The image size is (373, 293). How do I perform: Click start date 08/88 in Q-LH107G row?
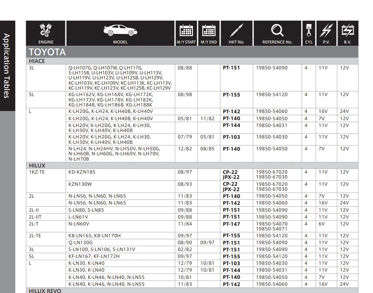coord(185,68)
